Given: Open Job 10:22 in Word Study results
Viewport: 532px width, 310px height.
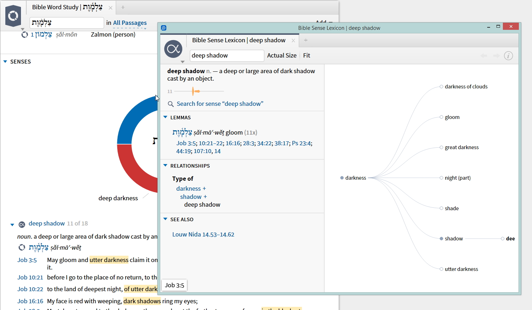Looking at the screenshot, I should click(30, 289).
